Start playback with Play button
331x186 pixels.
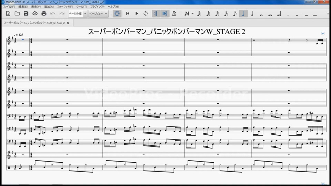[x=137, y=14]
